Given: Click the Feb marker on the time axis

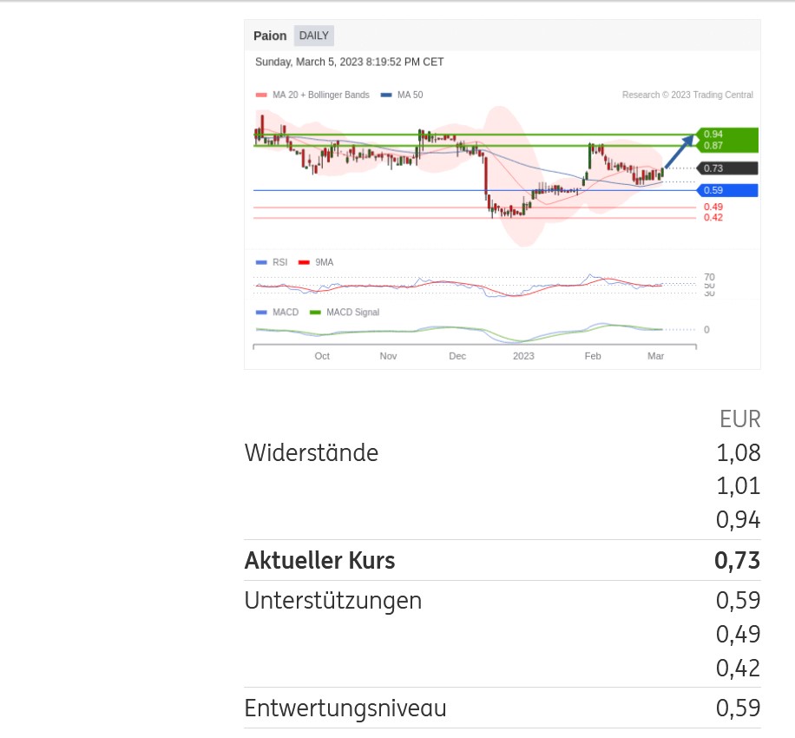Looking at the screenshot, I should point(593,356).
